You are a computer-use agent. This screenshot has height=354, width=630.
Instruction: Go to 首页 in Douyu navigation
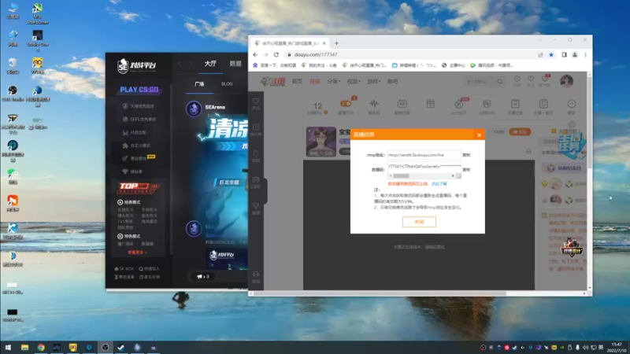click(297, 82)
